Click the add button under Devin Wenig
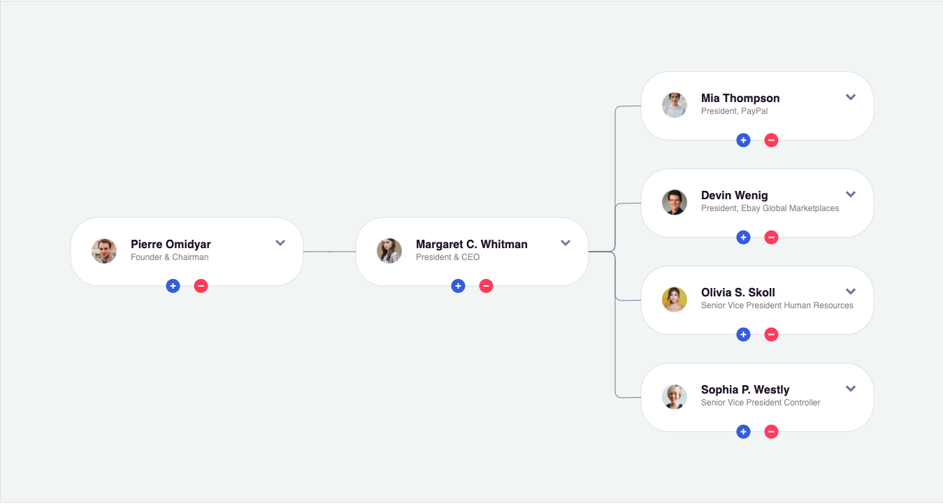 [x=743, y=237]
